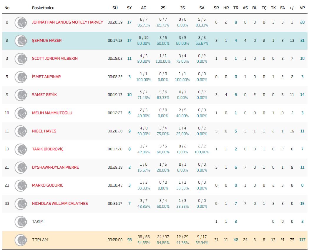Click the +/- column header
309x251 pixels.
[x=292, y=8]
